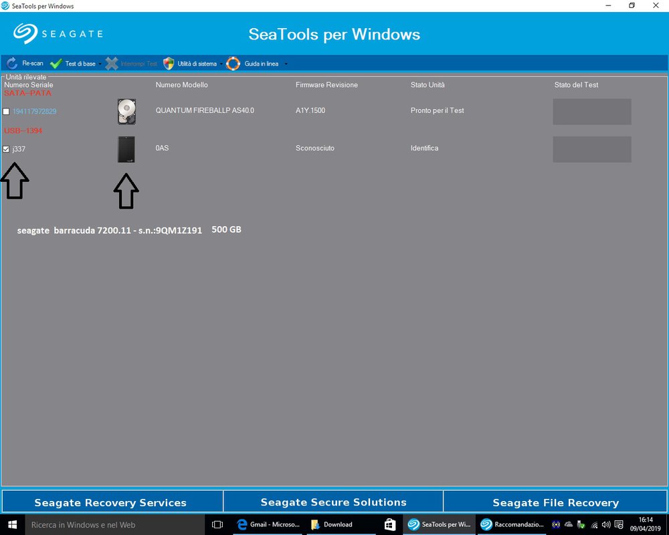The image size is (669, 535).
Task: Click the Windows search box in taskbar
Action: pos(114,524)
